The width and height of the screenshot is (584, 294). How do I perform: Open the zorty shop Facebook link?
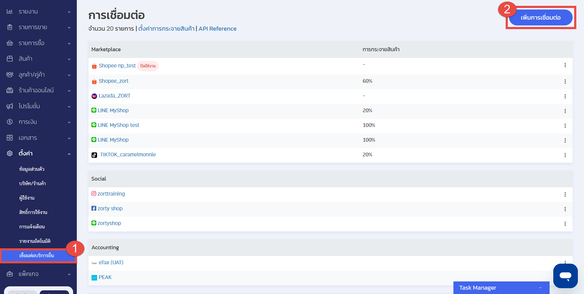coord(110,208)
